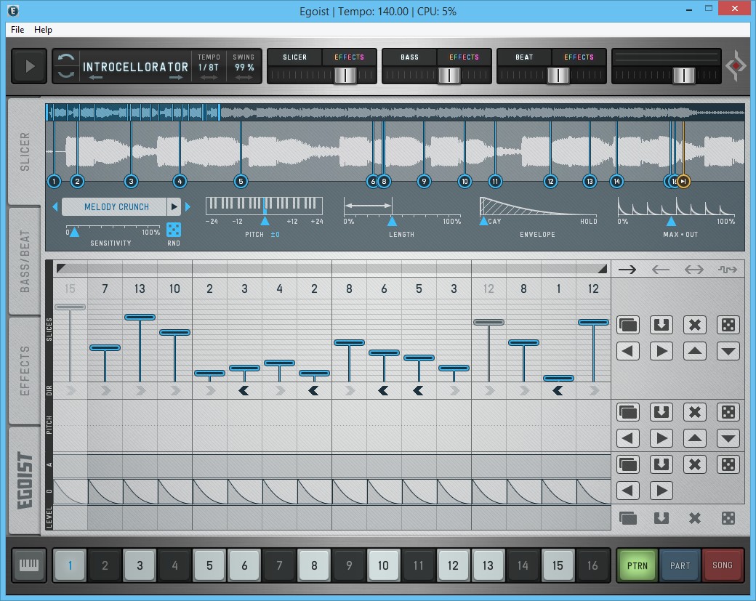Preview the preset with the small play arrow
Viewport: 756px width, 601px height.
(x=174, y=207)
